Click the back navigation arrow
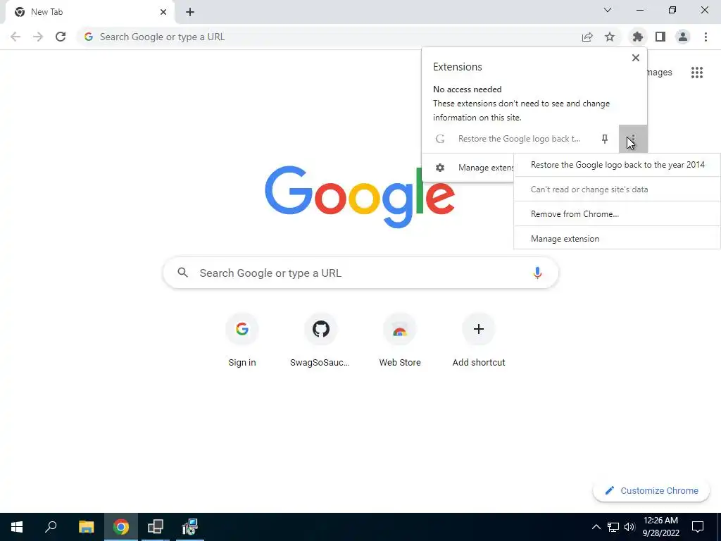This screenshot has width=721, height=541. [x=15, y=37]
